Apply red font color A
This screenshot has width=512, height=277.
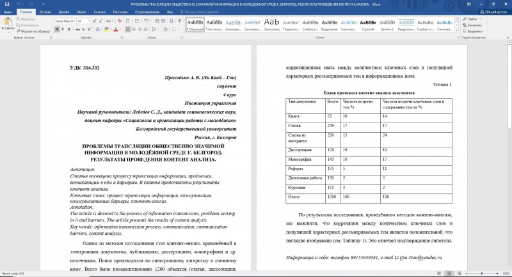point(115,29)
